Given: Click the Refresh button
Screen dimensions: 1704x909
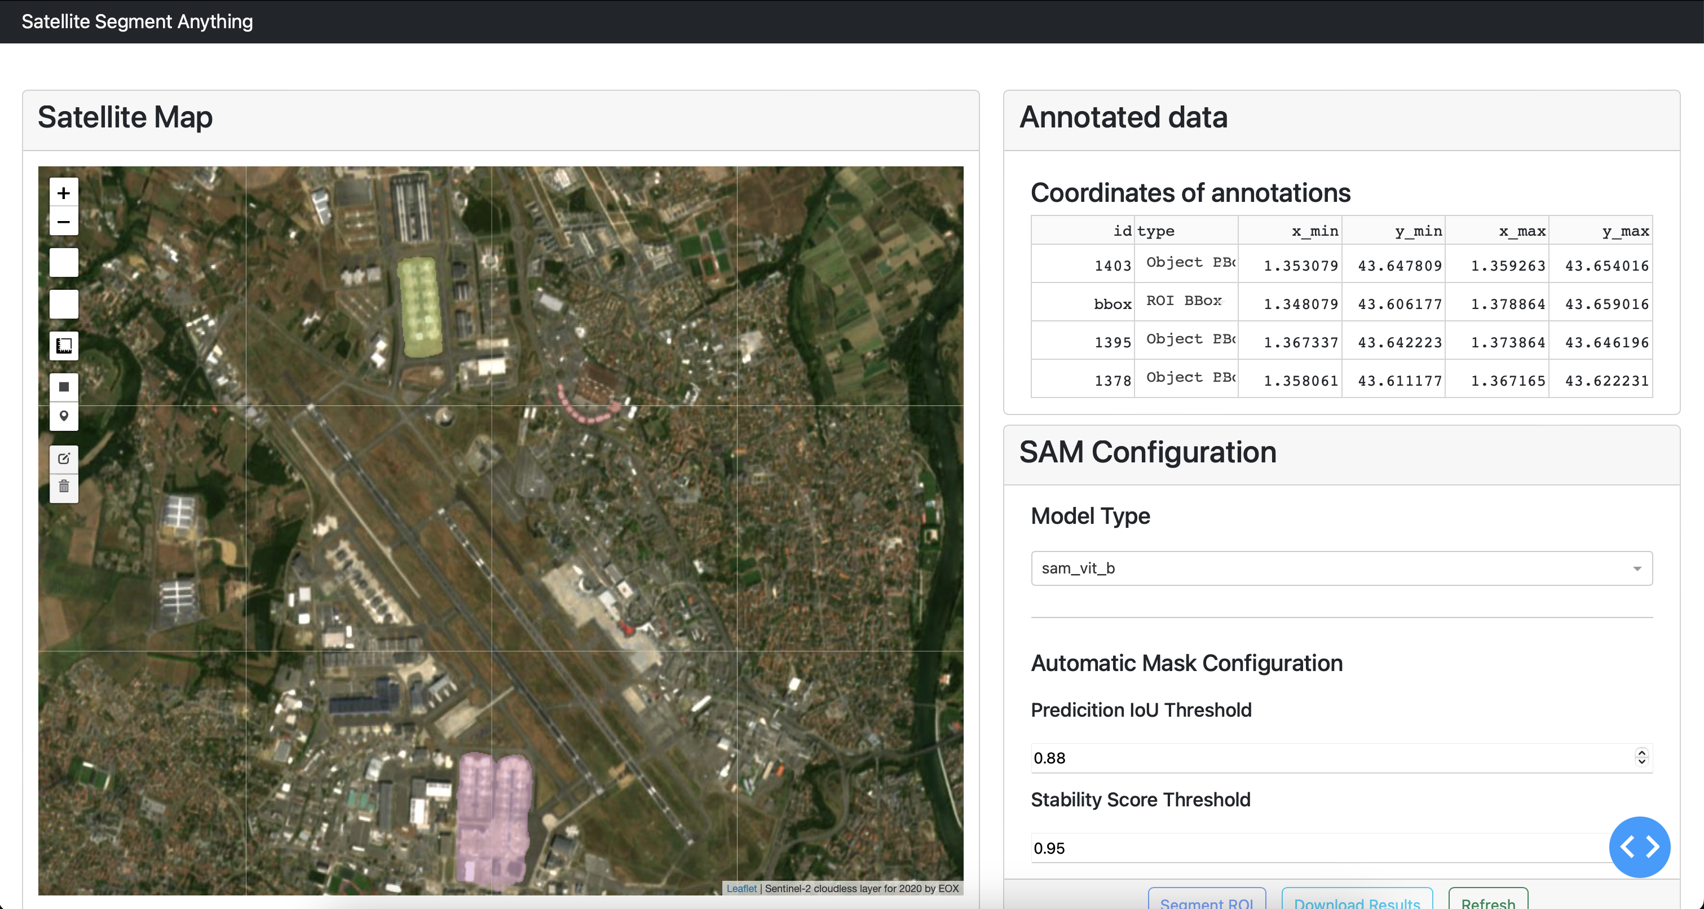Looking at the screenshot, I should [1487, 901].
